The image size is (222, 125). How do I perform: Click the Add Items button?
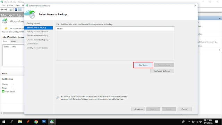143,65
